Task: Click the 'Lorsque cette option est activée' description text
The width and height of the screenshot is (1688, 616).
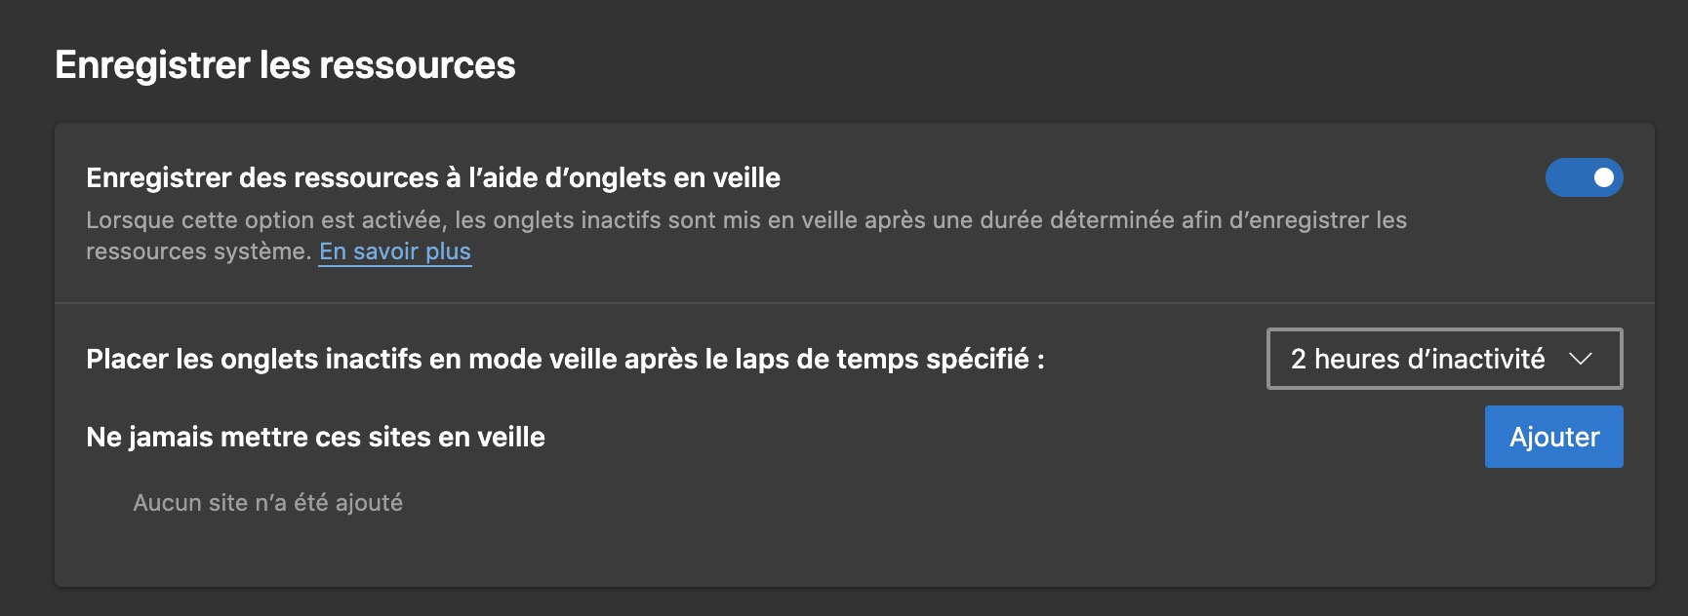Action: coord(263,220)
